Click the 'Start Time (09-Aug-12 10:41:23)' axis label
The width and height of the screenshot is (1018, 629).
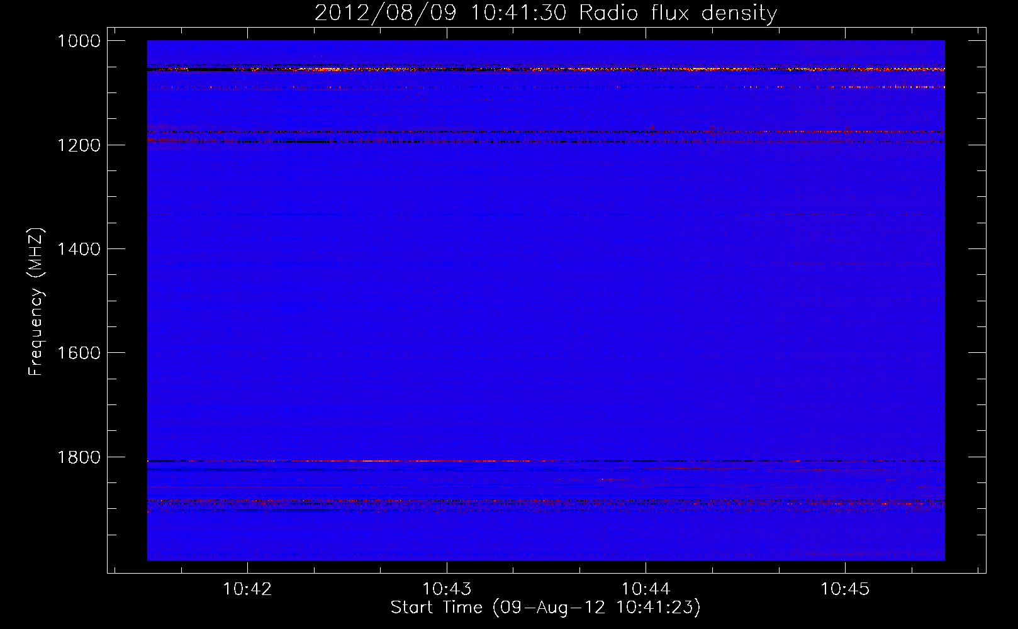pyautogui.click(x=545, y=608)
